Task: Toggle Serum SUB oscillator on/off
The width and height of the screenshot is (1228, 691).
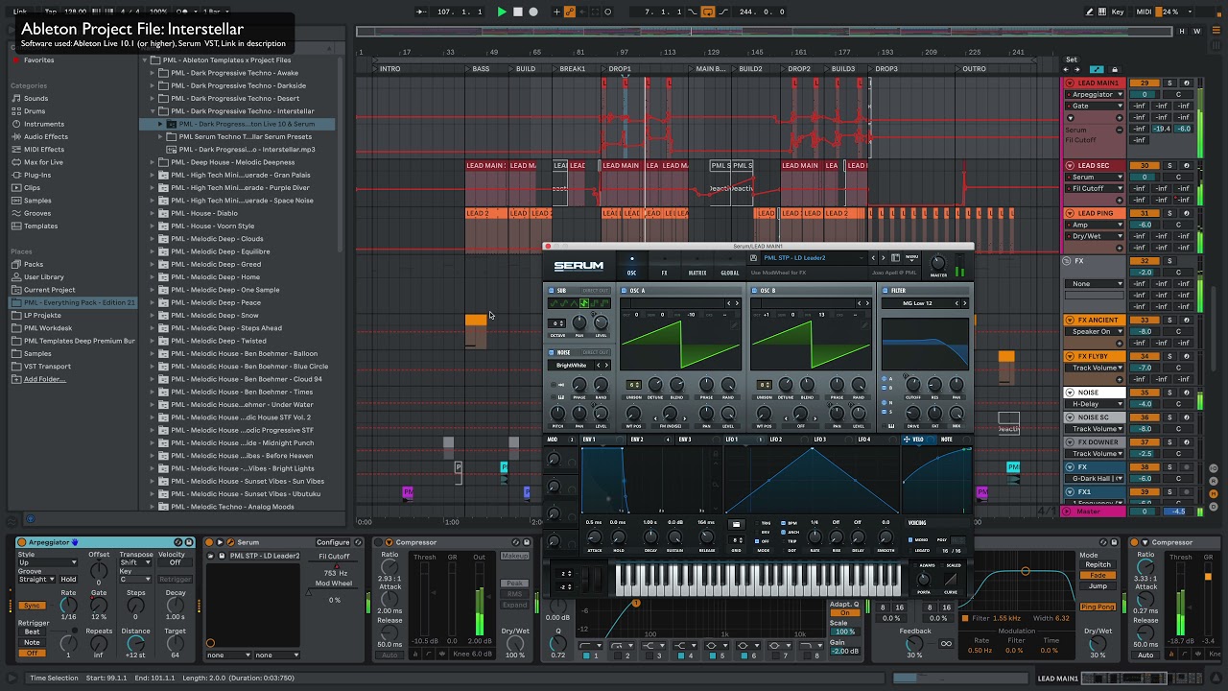Action: (552, 290)
